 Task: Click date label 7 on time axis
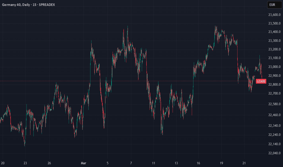point(131,163)
